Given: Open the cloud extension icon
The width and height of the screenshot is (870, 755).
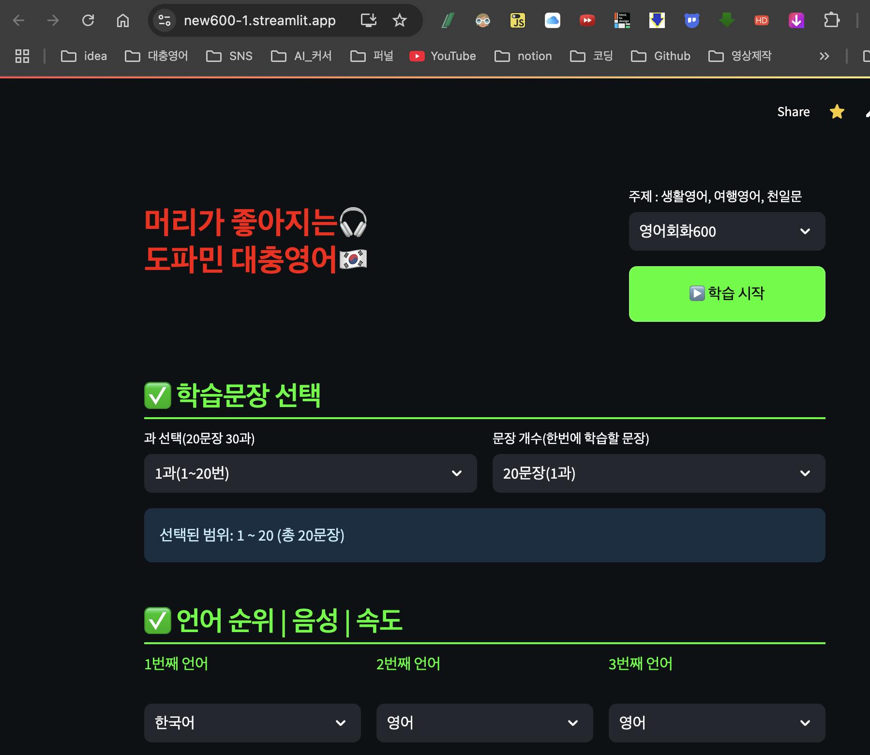Looking at the screenshot, I should pos(553,20).
